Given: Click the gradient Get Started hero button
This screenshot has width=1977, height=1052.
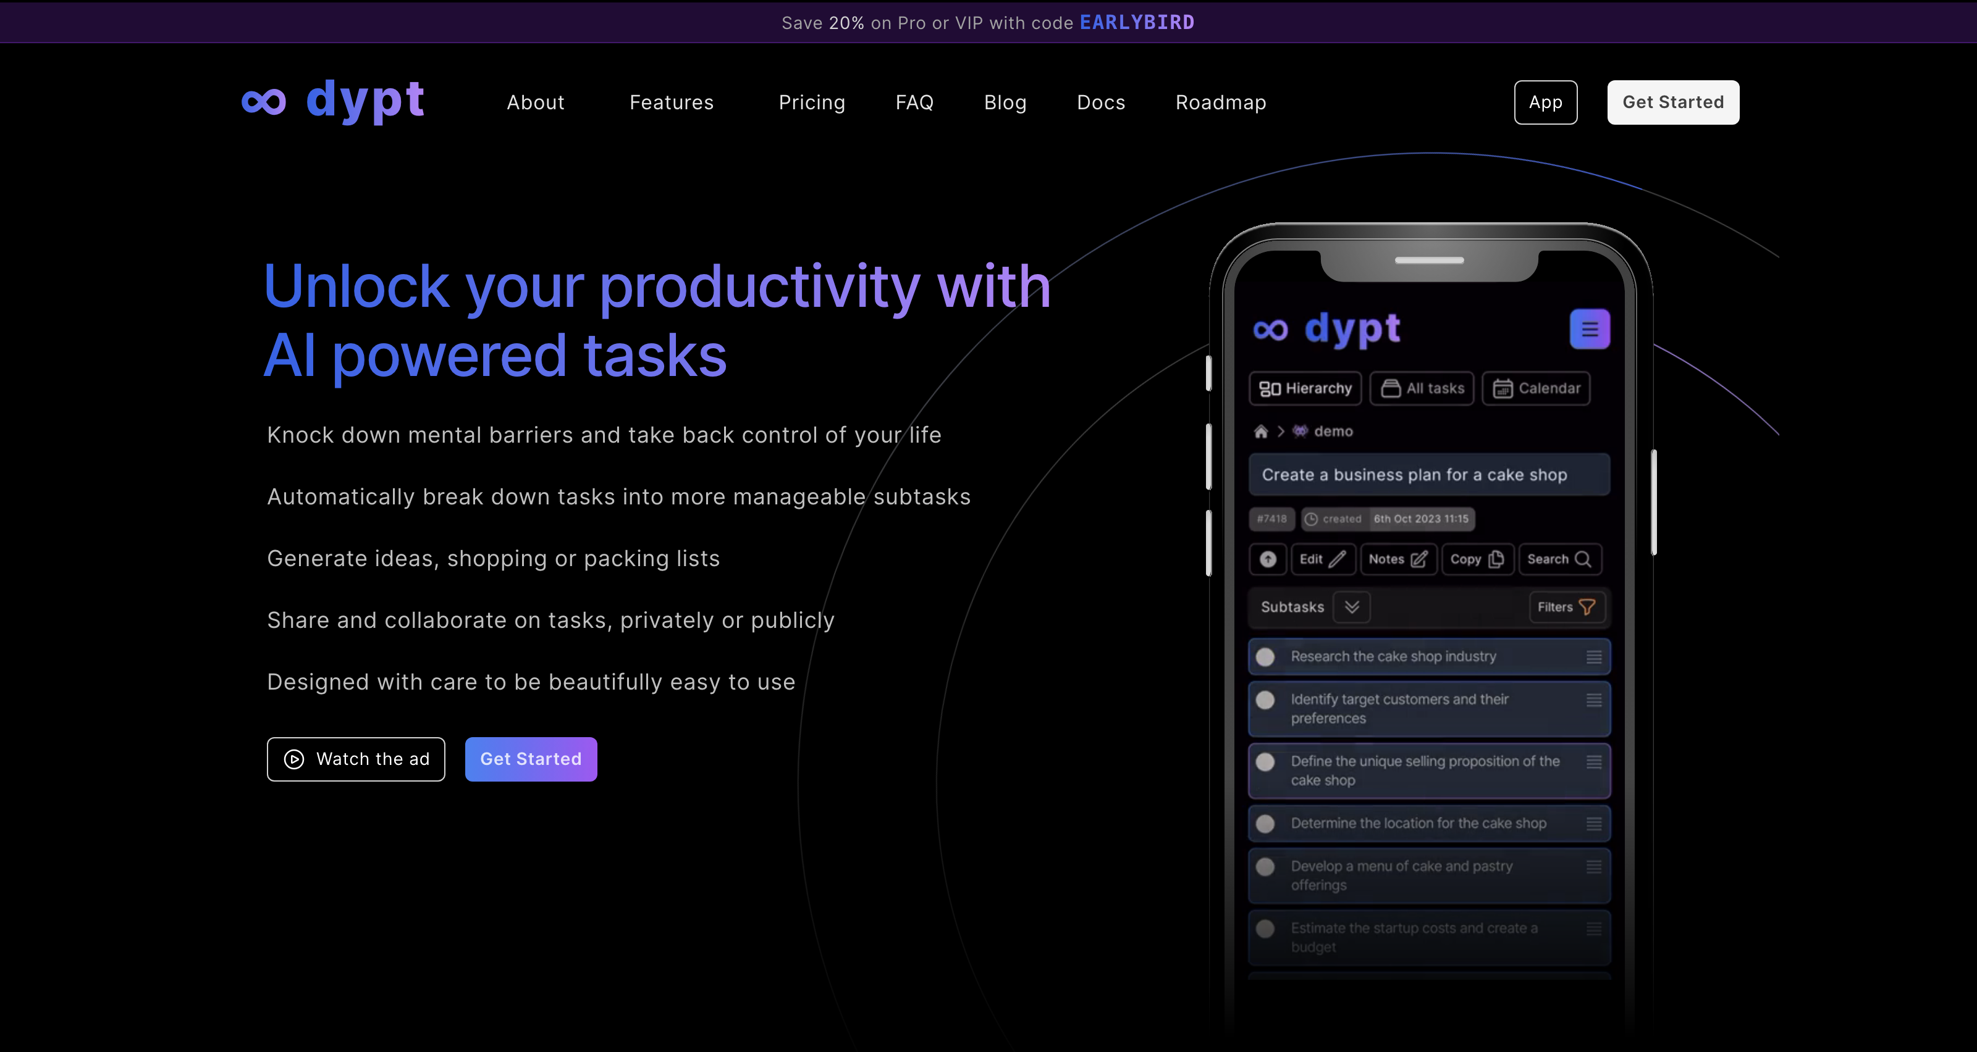Looking at the screenshot, I should pyautogui.click(x=531, y=759).
